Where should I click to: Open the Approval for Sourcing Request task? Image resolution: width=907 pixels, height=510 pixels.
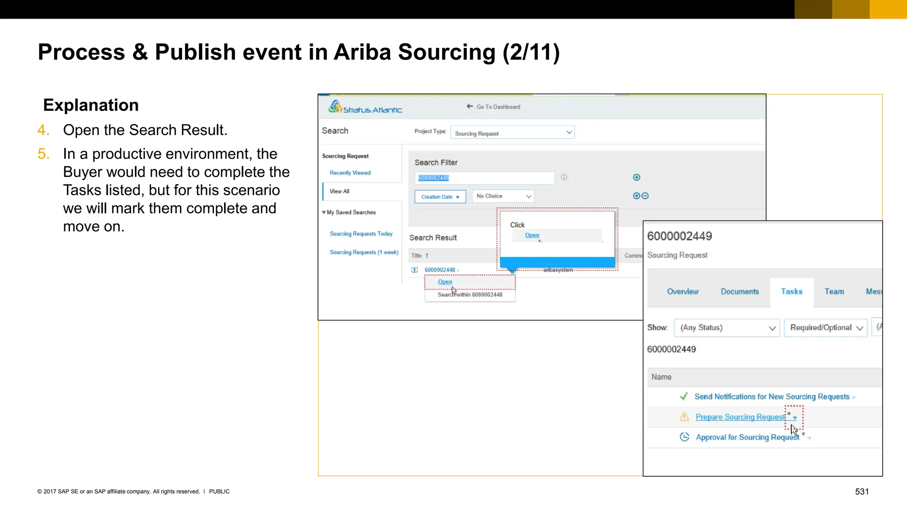point(748,437)
